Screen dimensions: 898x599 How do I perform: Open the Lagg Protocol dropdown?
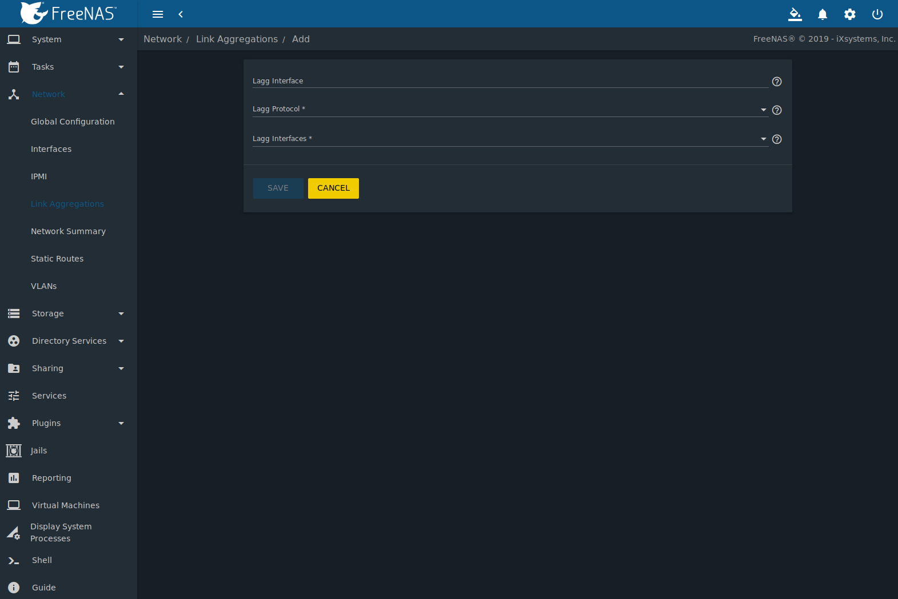pos(510,109)
